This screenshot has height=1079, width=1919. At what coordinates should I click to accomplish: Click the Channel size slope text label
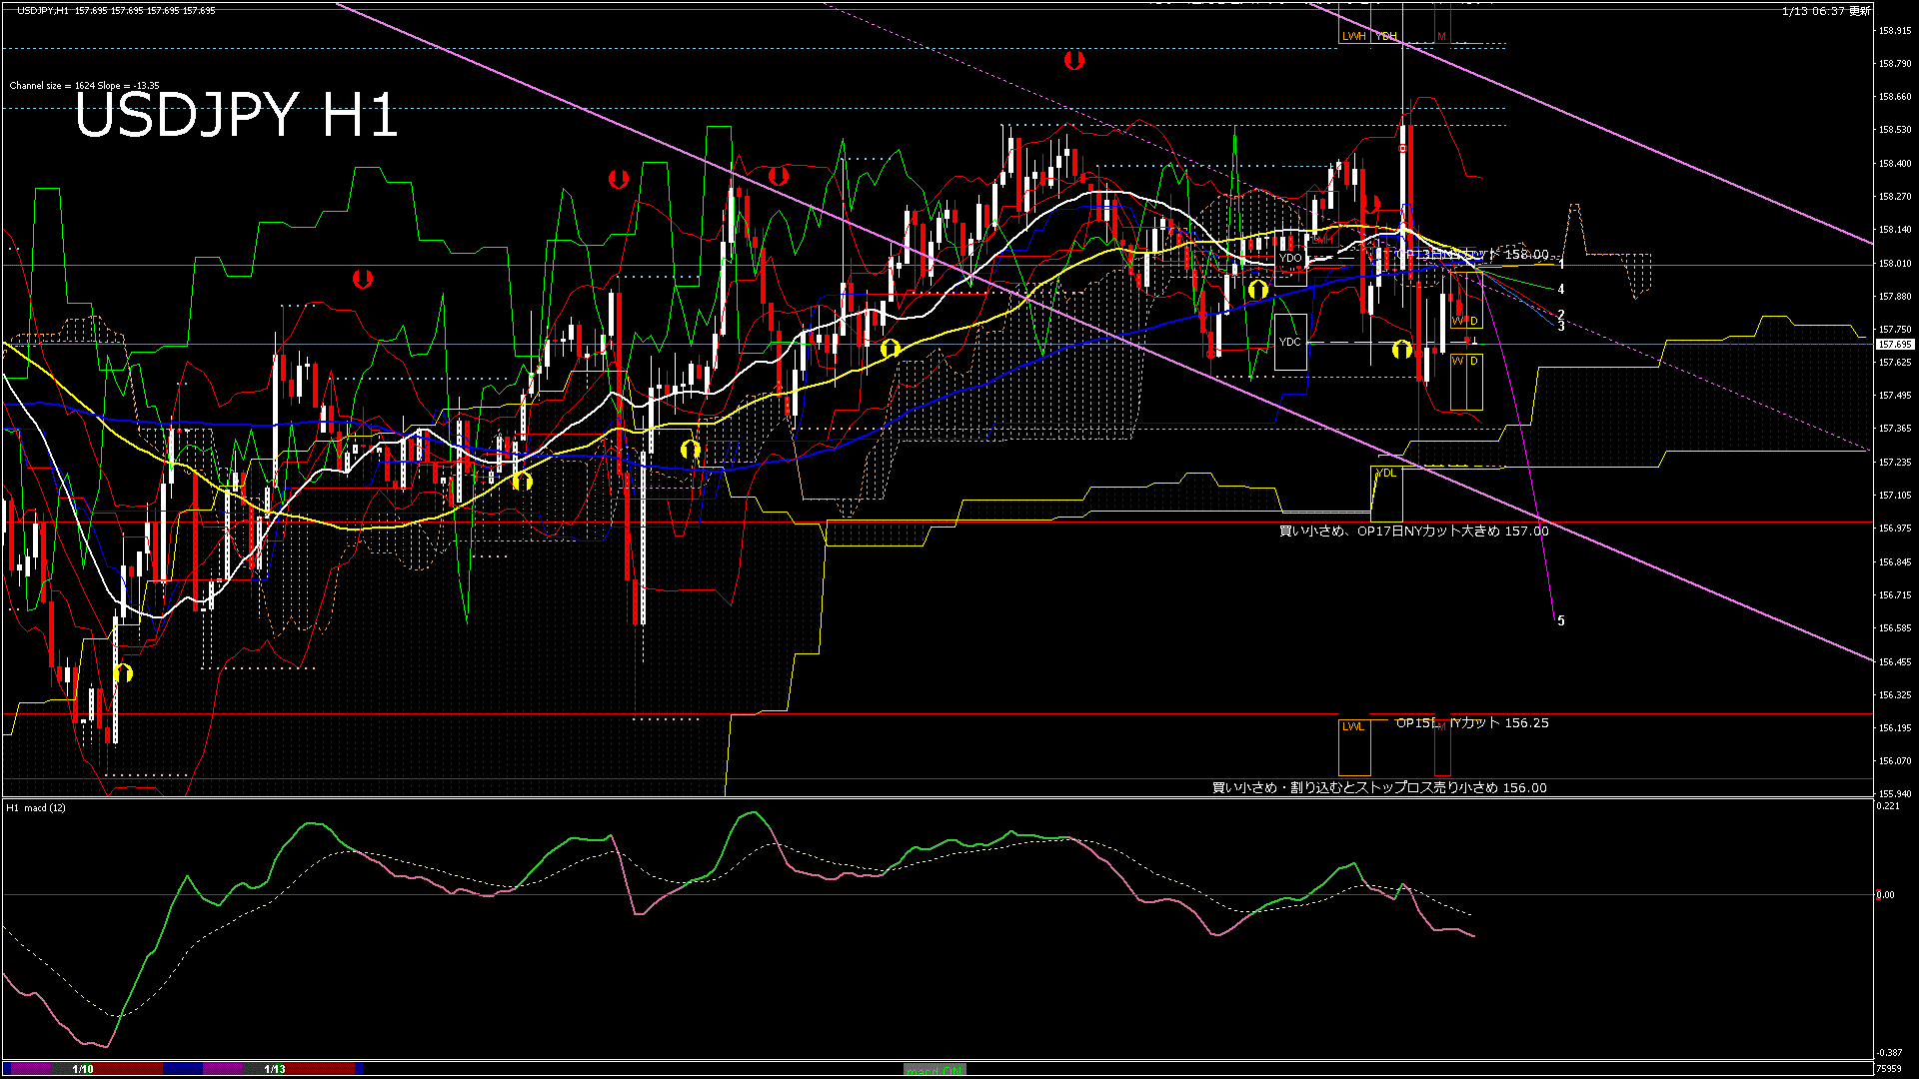click(x=84, y=86)
